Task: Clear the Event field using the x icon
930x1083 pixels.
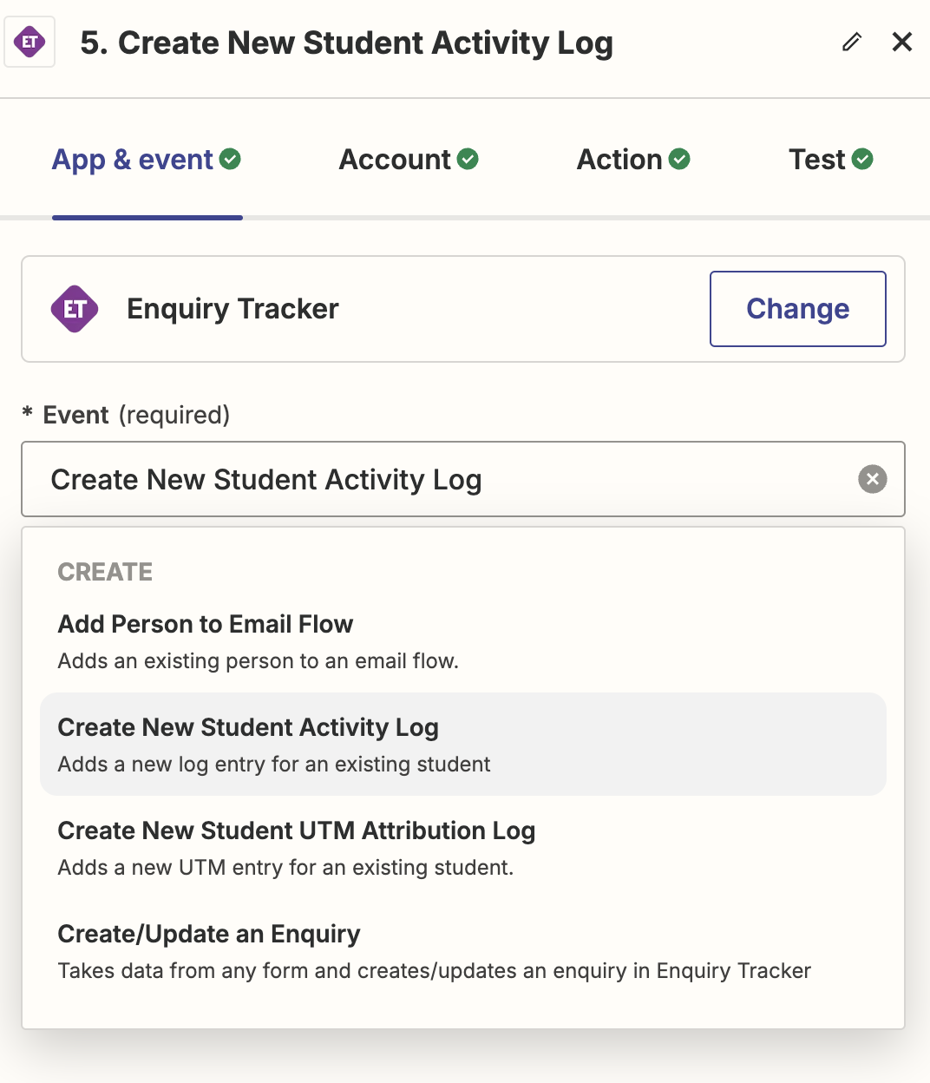Action: [x=873, y=479]
